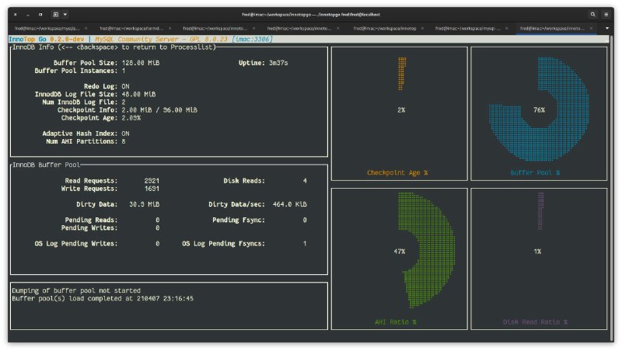Click the 'Buffer Pool %' chart caption
622x351 pixels.
[x=535, y=172]
